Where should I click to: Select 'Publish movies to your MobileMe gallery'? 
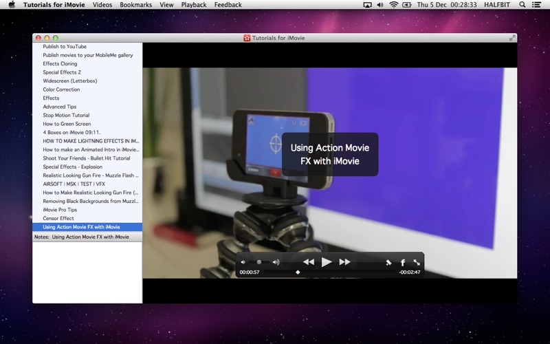click(x=87, y=55)
